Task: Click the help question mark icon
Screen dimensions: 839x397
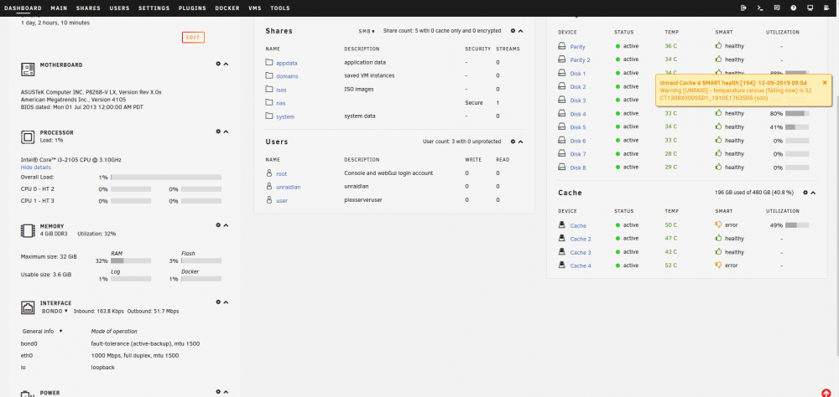Action: coord(793,8)
